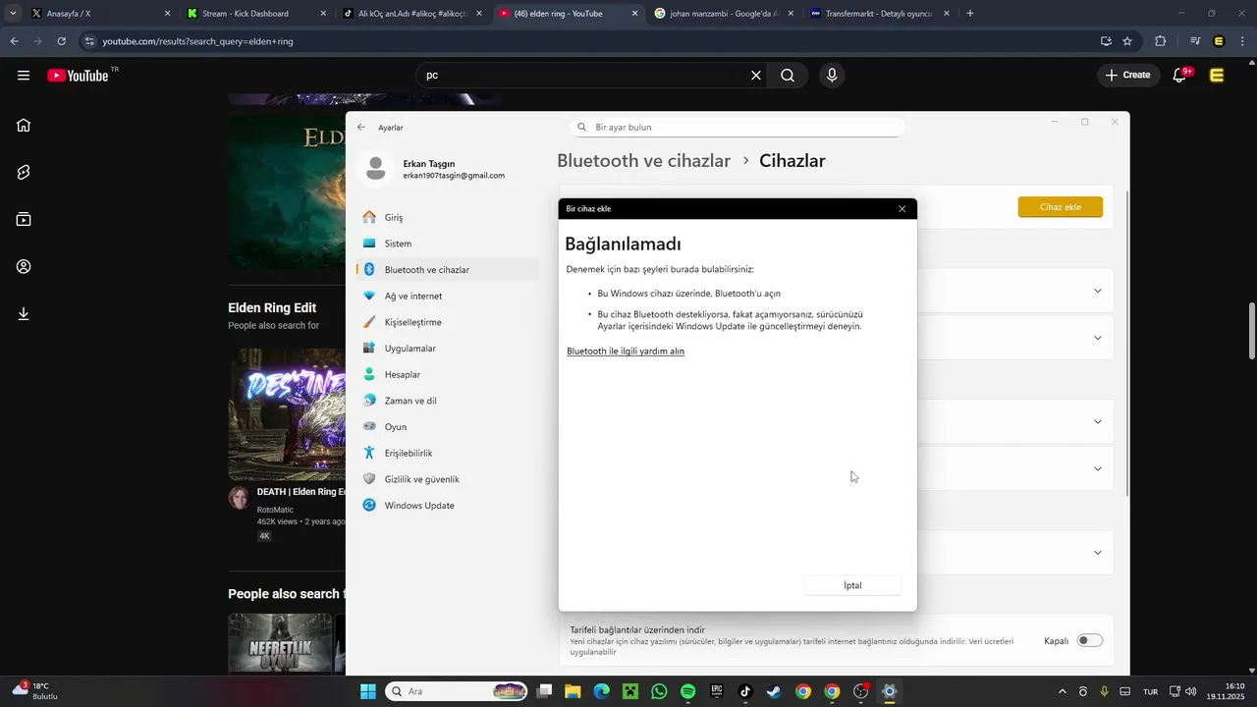The width and height of the screenshot is (1257, 707).
Task: Click Bluetooth ve cihazlar breadcrumb
Action: pos(643,161)
